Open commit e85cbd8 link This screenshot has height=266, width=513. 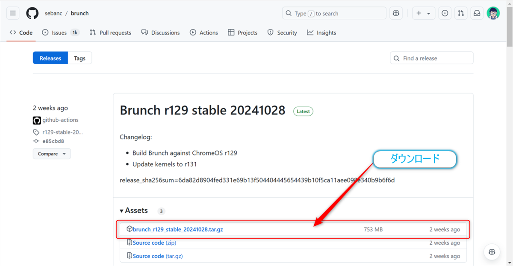(x=53, y=141)
